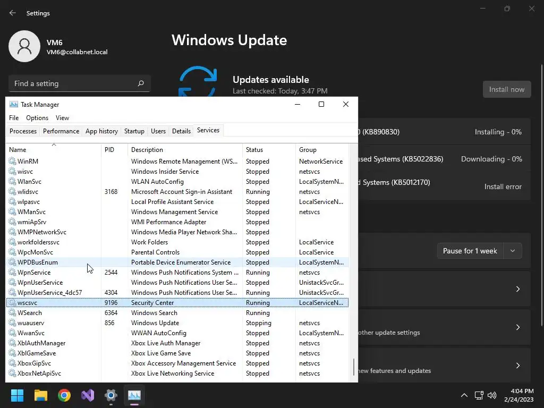Sort services by PID column

coord(115,149)
